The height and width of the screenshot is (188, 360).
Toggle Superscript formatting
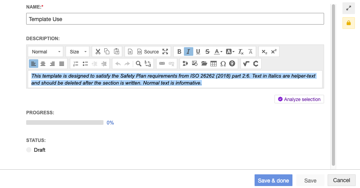274,51
